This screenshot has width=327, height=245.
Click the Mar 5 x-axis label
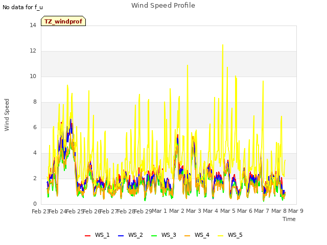[x=227, y=211]
